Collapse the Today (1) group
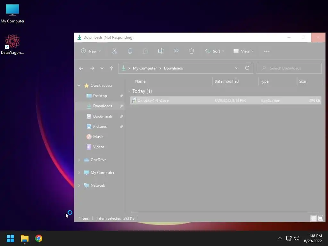This screenshot has height=246, width=328. 129,91
